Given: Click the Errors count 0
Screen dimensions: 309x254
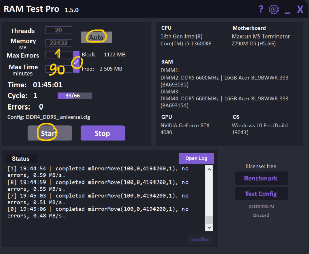Looking at the screenshot, I should 41,107.
